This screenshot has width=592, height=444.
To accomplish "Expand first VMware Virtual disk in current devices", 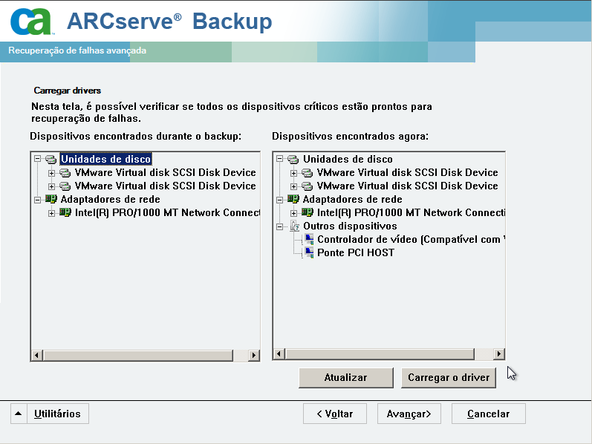I will point(293,173).
